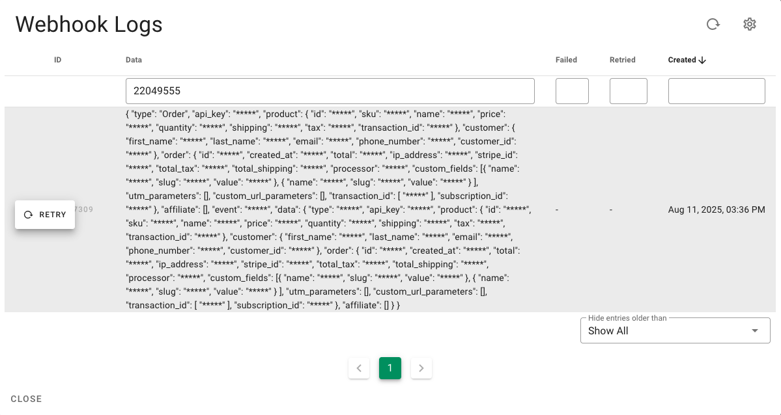Screen dimensions: 781x415
Task: Close the Webhook Logs dialog
Action: [27, 399]
